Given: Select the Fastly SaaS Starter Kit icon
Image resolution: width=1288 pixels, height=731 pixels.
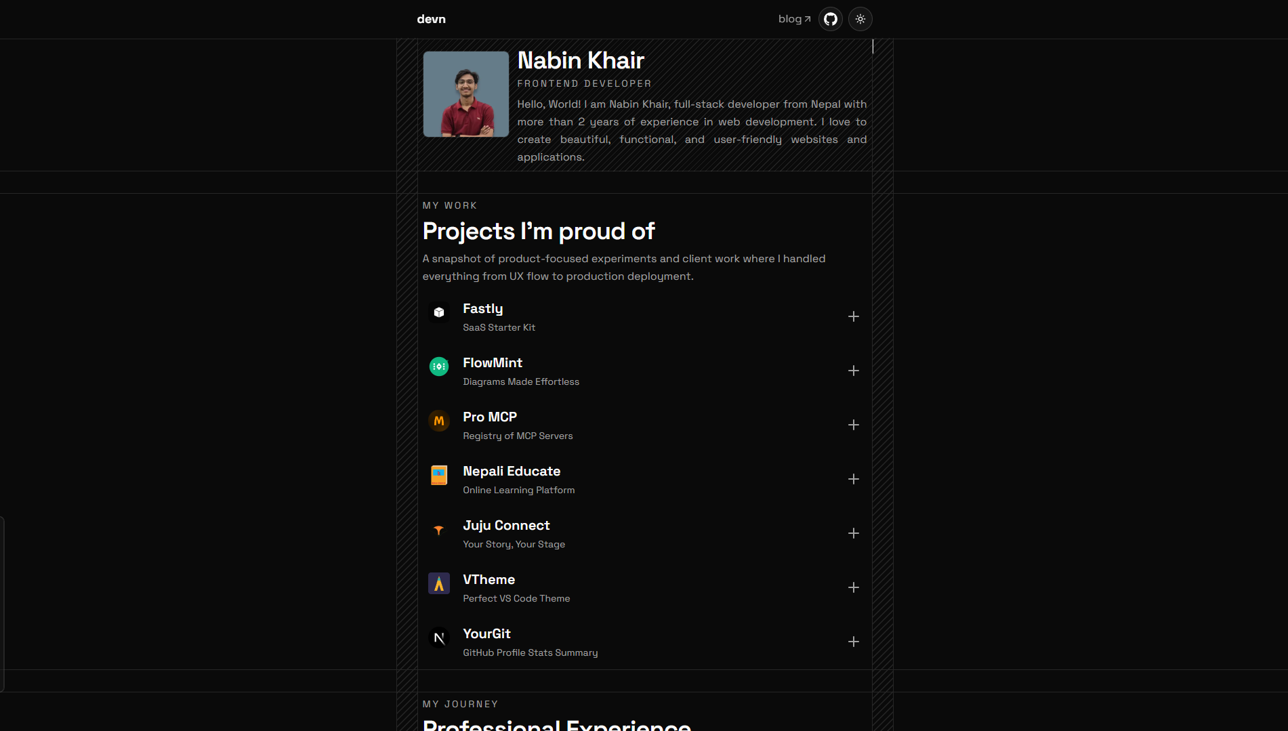Looking at the screenshot, I should [x=438, y=312].
